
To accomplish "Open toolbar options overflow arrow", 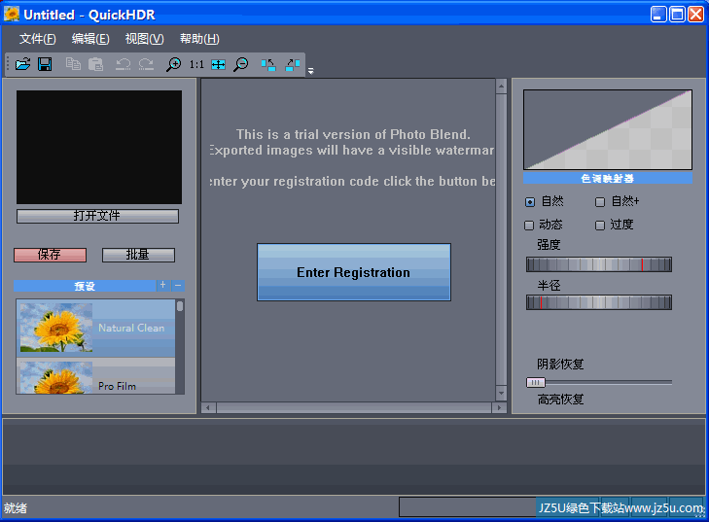I will 310,71.
